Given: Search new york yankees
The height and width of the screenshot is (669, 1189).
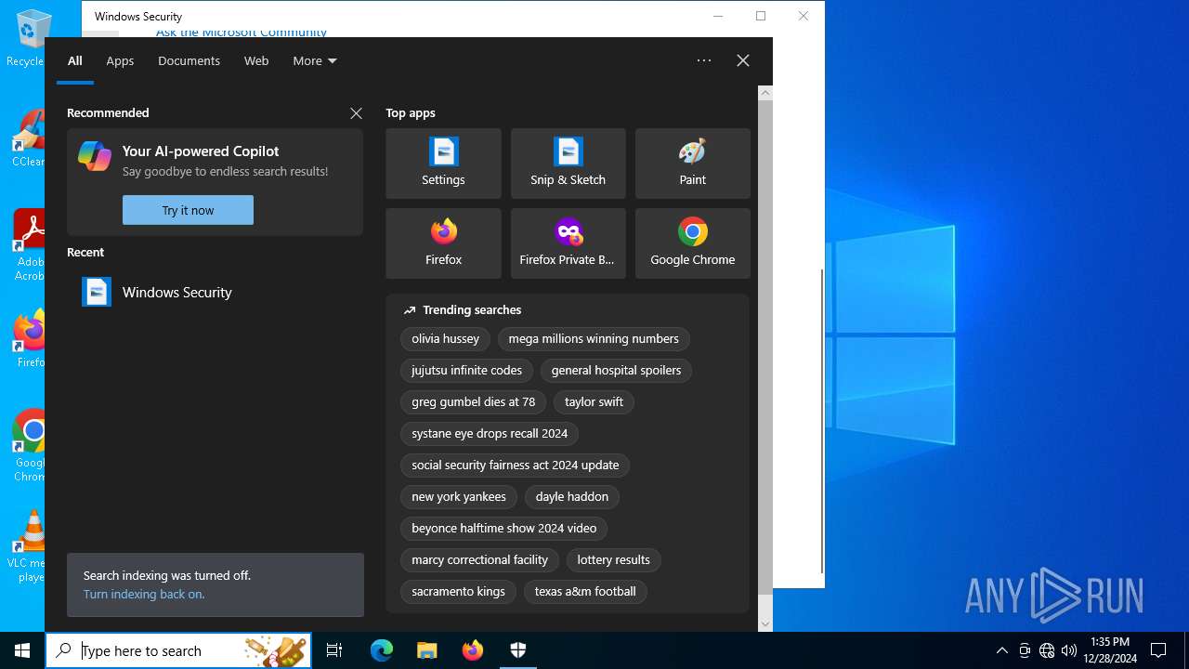Looking at the screenshot, I should 459,497.
